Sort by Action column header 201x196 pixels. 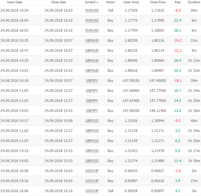click(110, 2)
